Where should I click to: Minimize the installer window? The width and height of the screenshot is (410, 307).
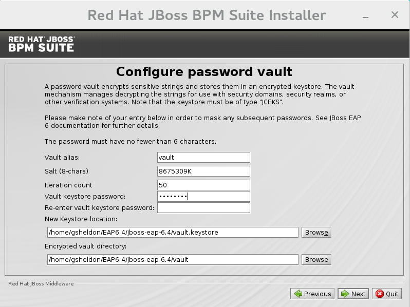pos(365,17)
